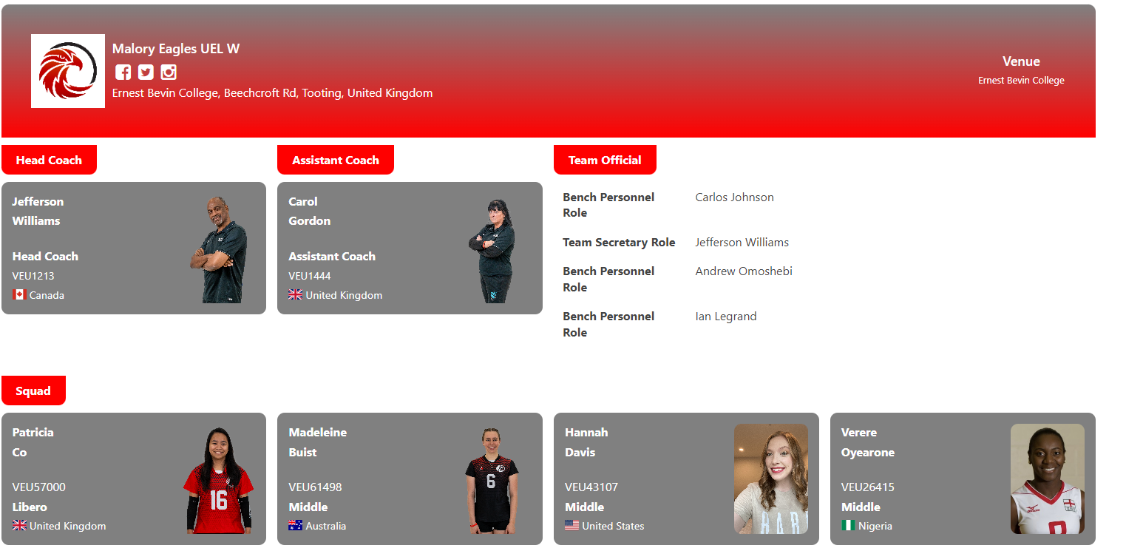Viewport: 1143px width, 551px height.
Task: Click the country name Canada
Action: pos(47,295)
